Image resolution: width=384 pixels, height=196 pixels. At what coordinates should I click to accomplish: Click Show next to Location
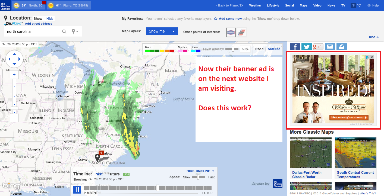click(x=38, y=19)
